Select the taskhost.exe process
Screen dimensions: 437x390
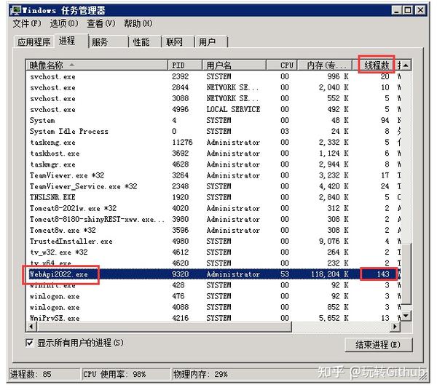click(213, 153)
